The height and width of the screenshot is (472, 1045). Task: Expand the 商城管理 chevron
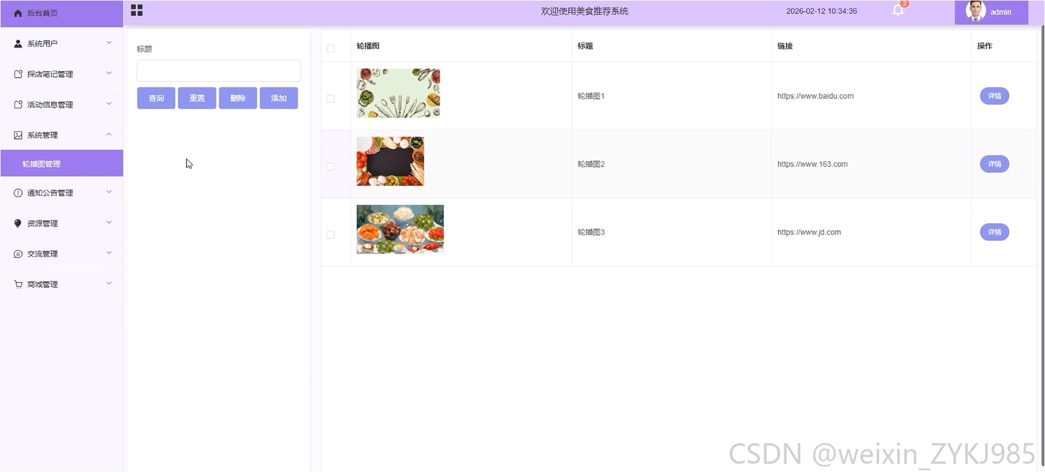point(109,284)
